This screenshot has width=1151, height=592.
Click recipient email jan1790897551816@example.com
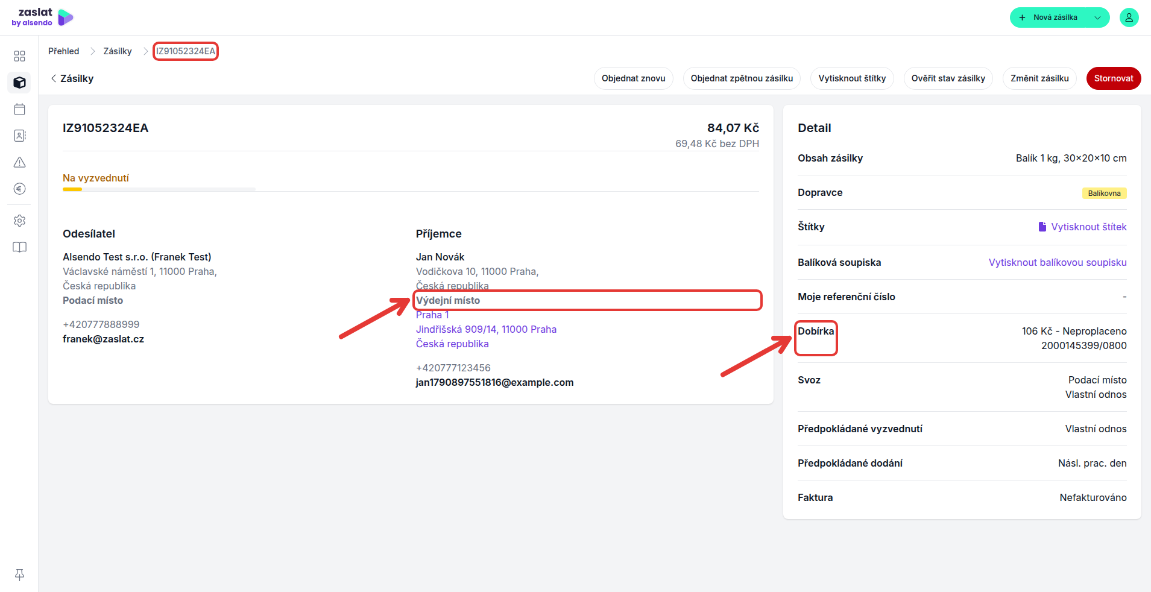[494, 382]
